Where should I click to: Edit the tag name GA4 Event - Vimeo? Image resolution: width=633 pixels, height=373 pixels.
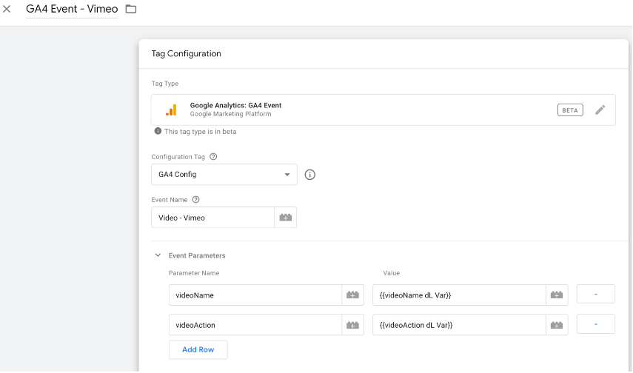coord(72,10)
